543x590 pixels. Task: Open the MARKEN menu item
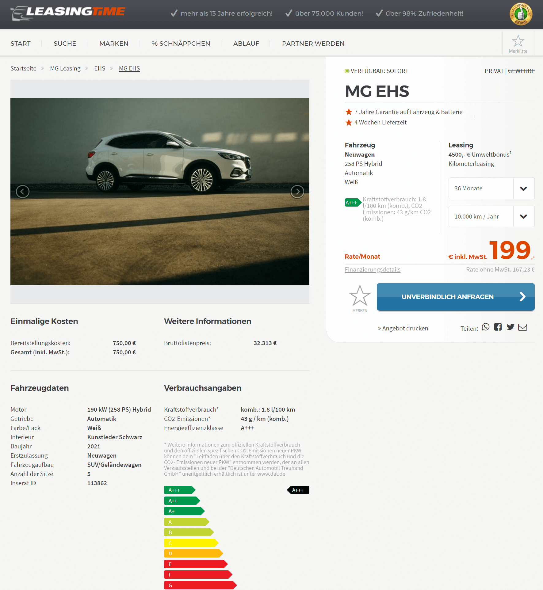coord(114,44)
